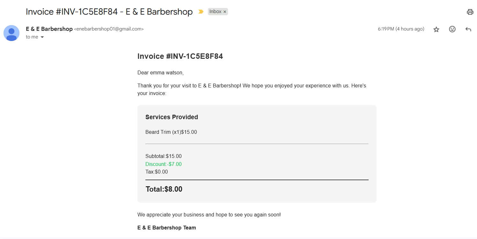The width and height of the screenshot is (477, 239).
Task: Click the E & E Barbershop Team signature
Action: (166, 228)
